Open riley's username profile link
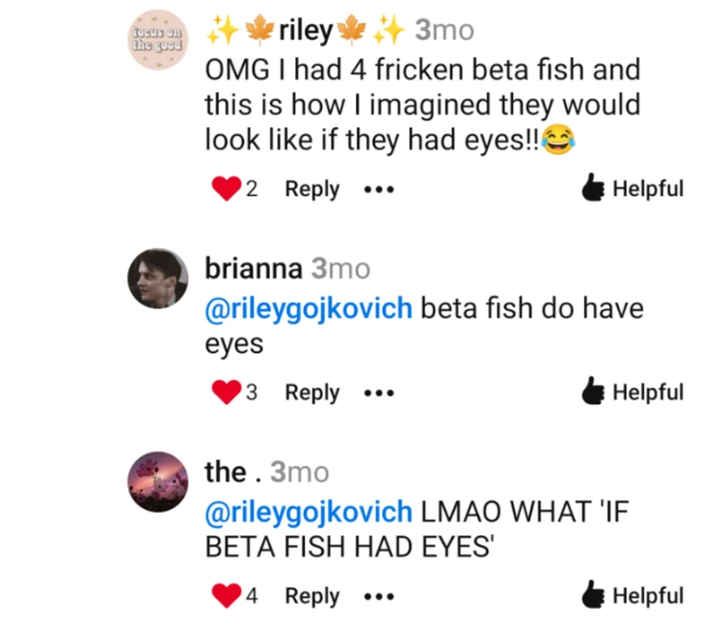This screenshot has height=625, width=728. (x=307, y=32)
